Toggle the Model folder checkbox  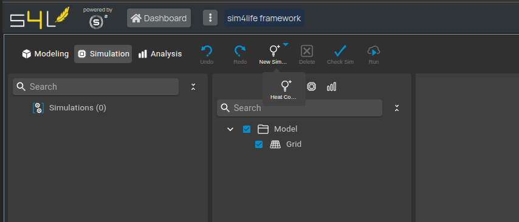coord(247,129)
